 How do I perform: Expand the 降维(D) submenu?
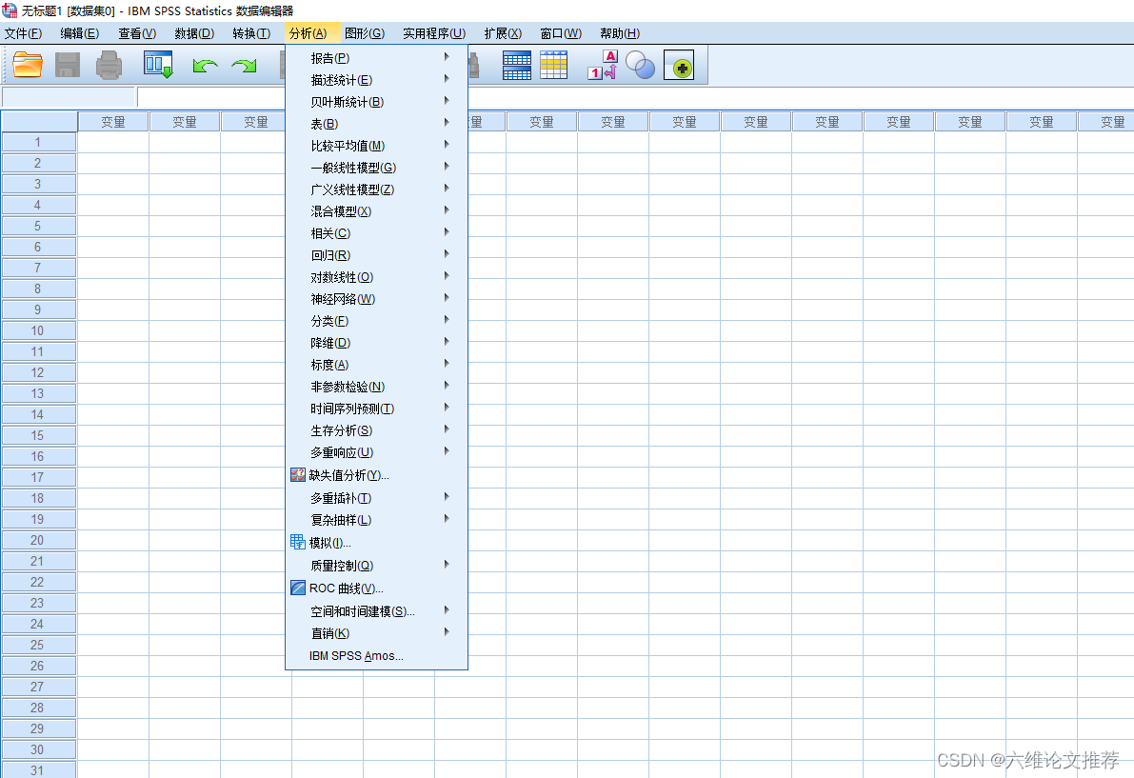pos(377,343)
